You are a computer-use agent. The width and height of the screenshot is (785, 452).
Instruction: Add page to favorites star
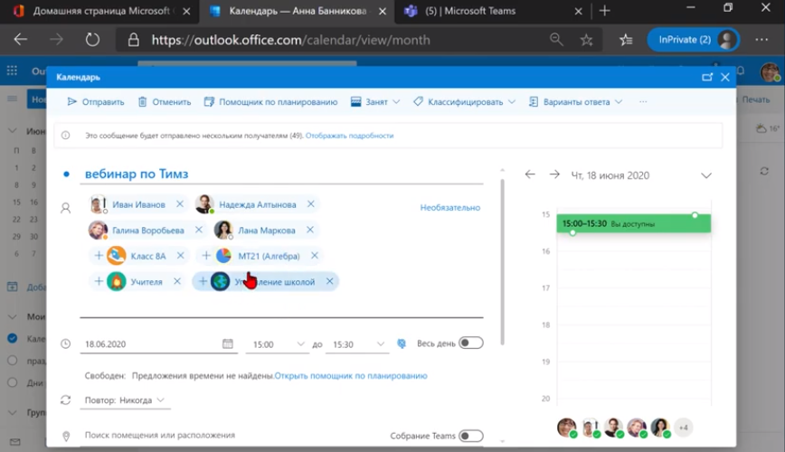(x=586, y=40)
